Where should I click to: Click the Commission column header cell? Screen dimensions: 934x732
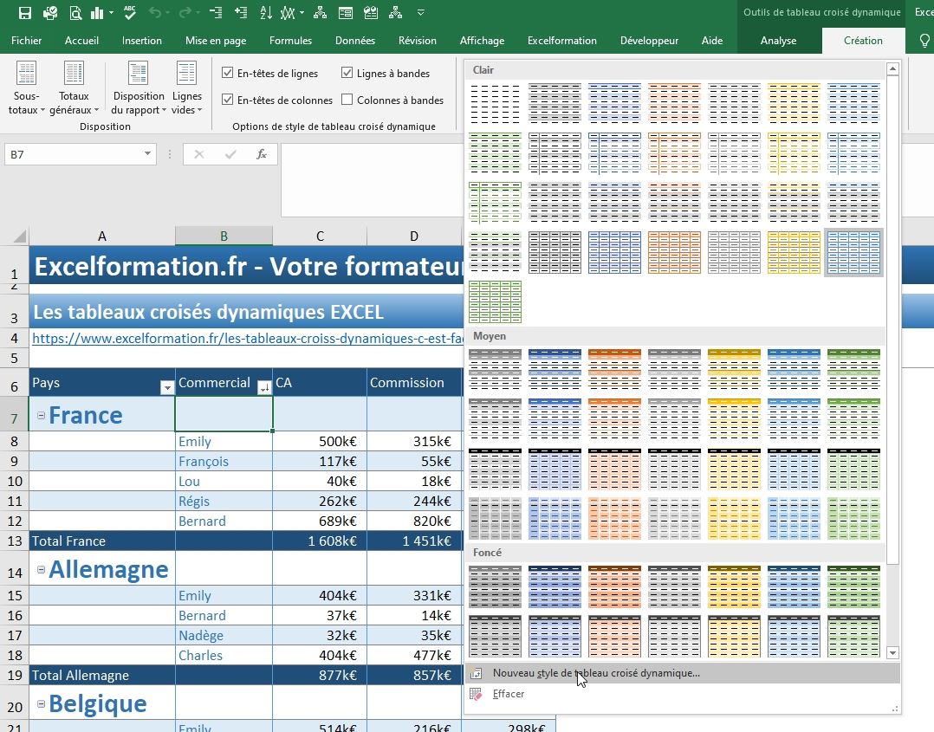pos(414,382)
